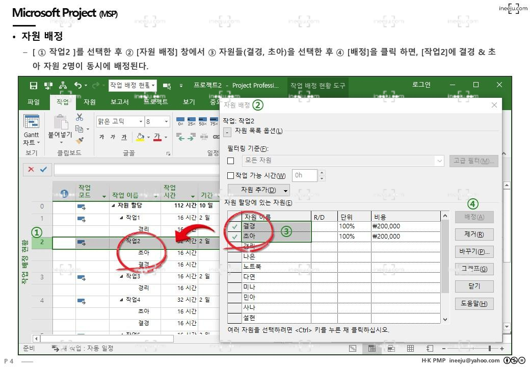This screenshot has width=530, height=367.
Task: Click the format painter brush icon
Action: pyautogui.click(x=79, y=140)
